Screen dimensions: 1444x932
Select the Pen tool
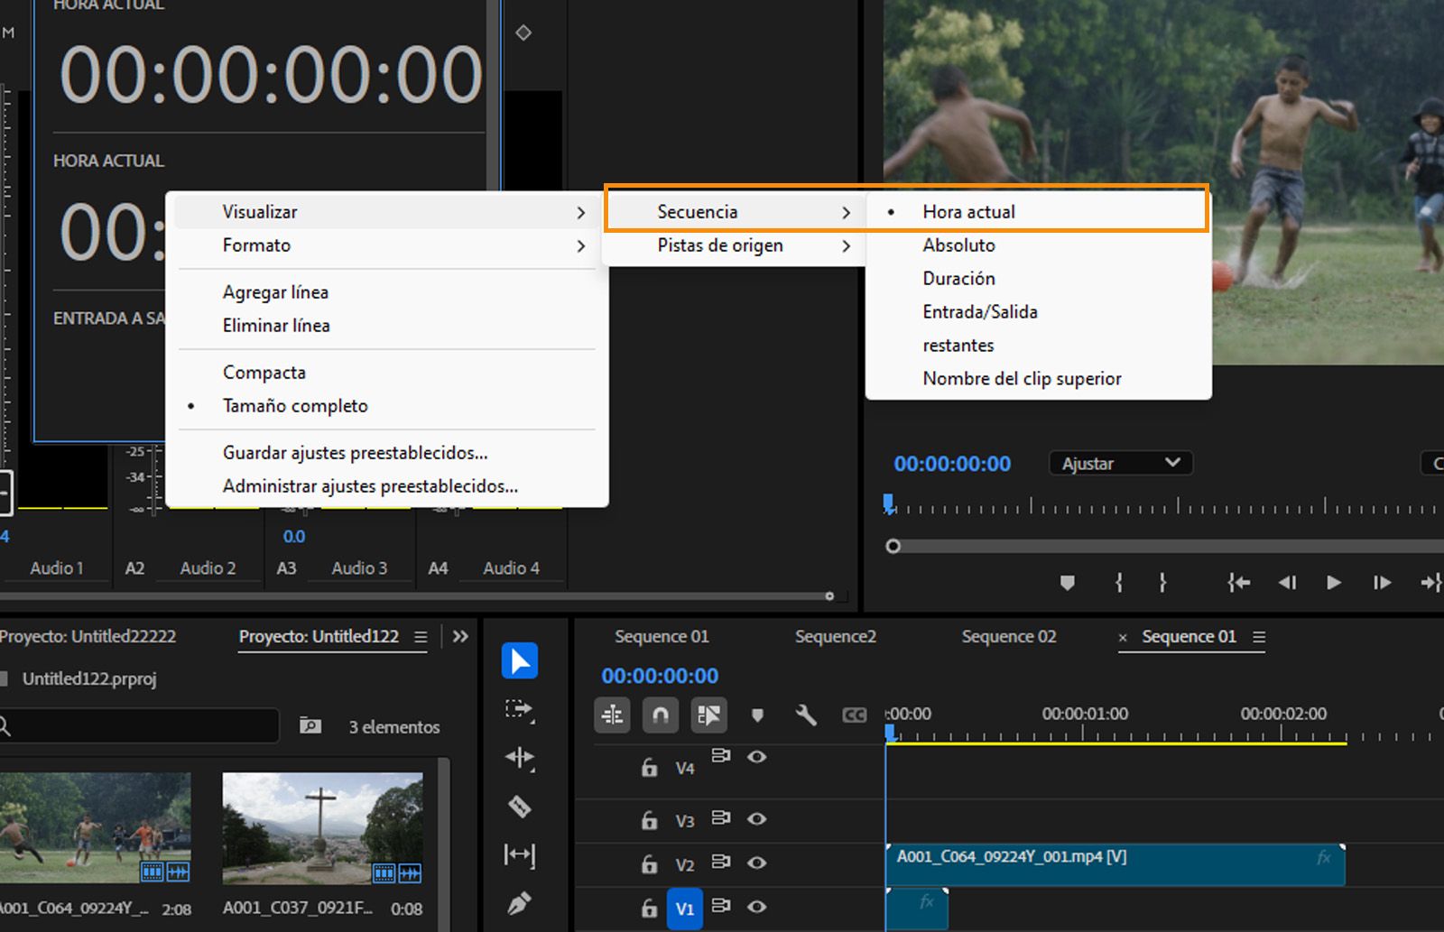(x=520, y=902)
